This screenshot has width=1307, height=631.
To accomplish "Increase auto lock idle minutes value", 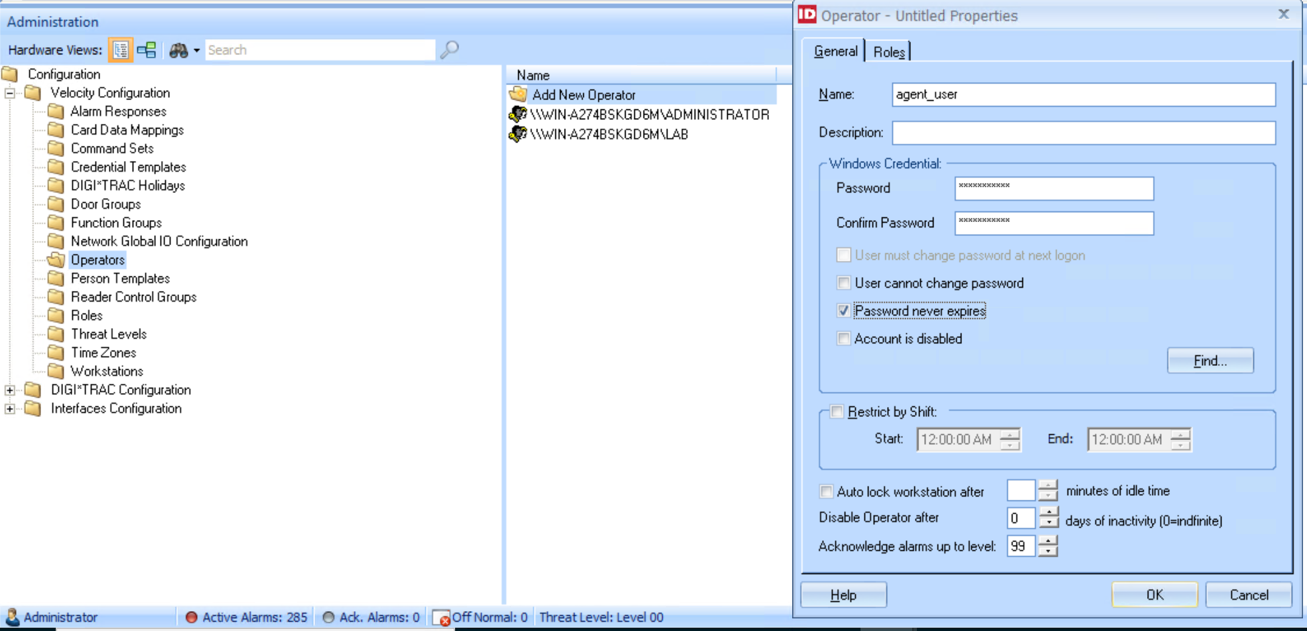I will click(1048, 485).
